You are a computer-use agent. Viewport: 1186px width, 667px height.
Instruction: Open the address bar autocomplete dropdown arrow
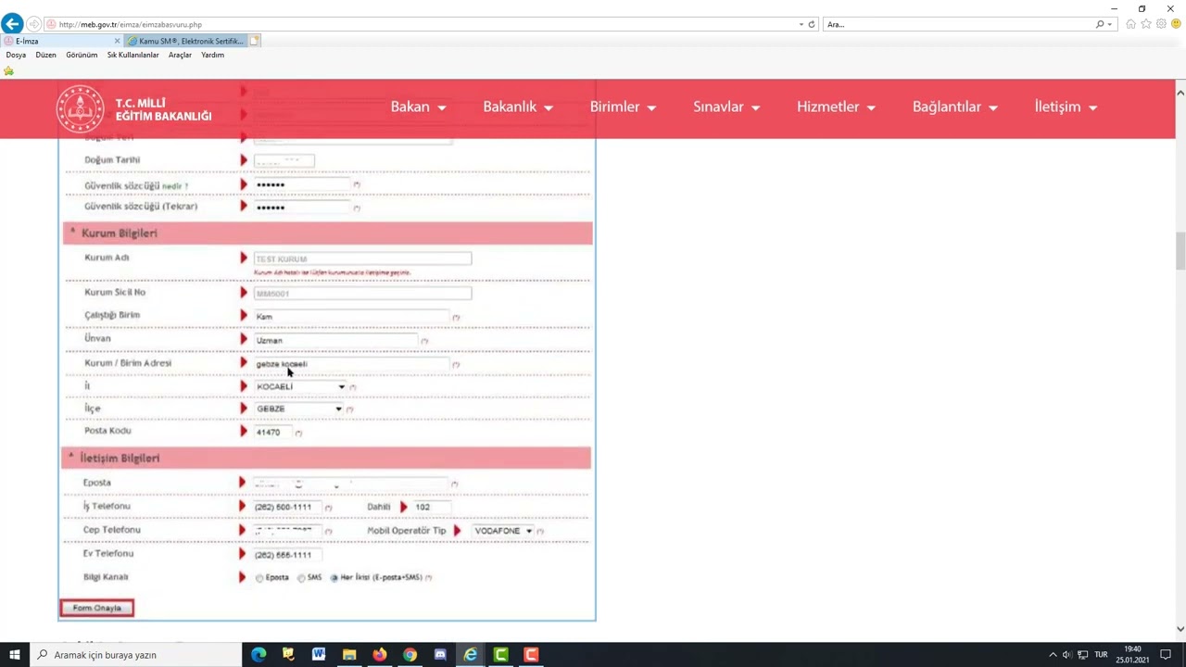801,24
